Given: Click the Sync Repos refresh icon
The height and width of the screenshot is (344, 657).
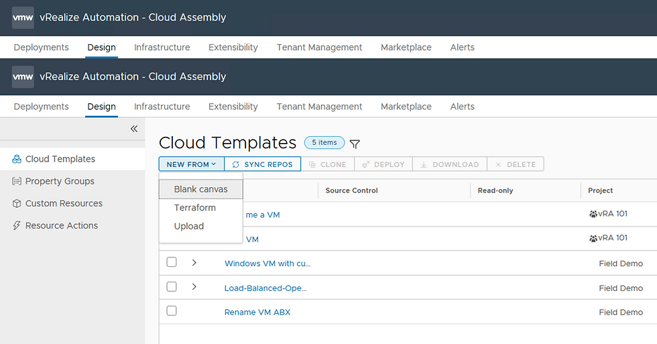Looking at the screenshot, I should 236,165.
